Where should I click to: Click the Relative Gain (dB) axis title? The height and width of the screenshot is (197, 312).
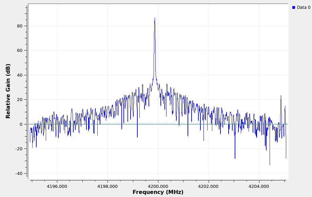coord(8,91)
